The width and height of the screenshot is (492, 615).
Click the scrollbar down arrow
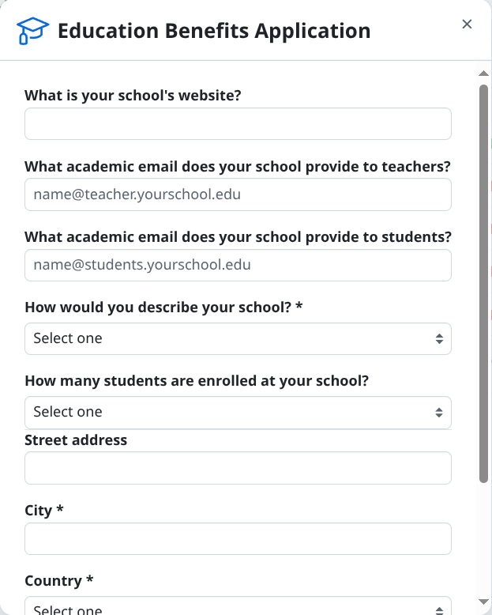pos(484,602)
